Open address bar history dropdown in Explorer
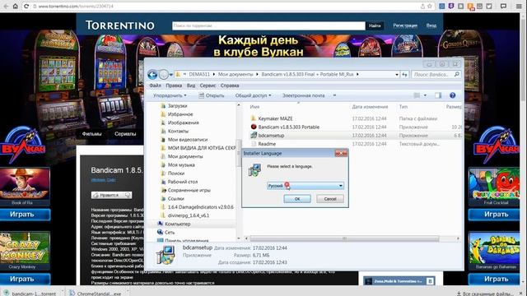 [397, 75]
